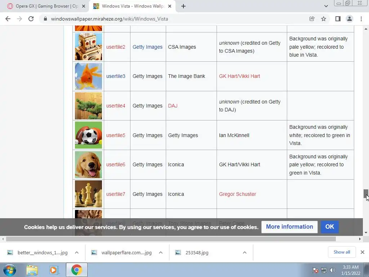Expand options for better_windows_1 download

tap(77, 252)
